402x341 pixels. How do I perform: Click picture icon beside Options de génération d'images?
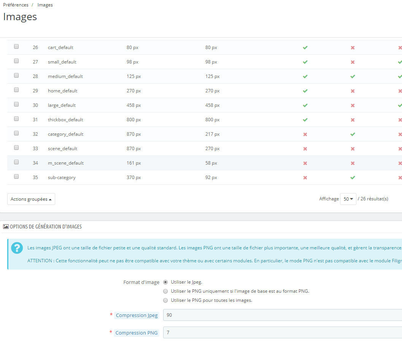click(x=6, y=227)
